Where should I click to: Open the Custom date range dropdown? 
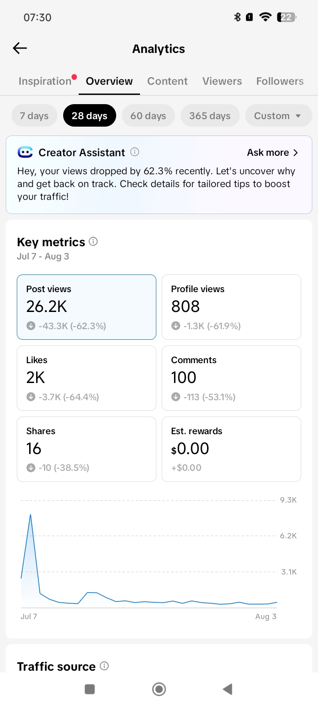[x=278, y=116]
